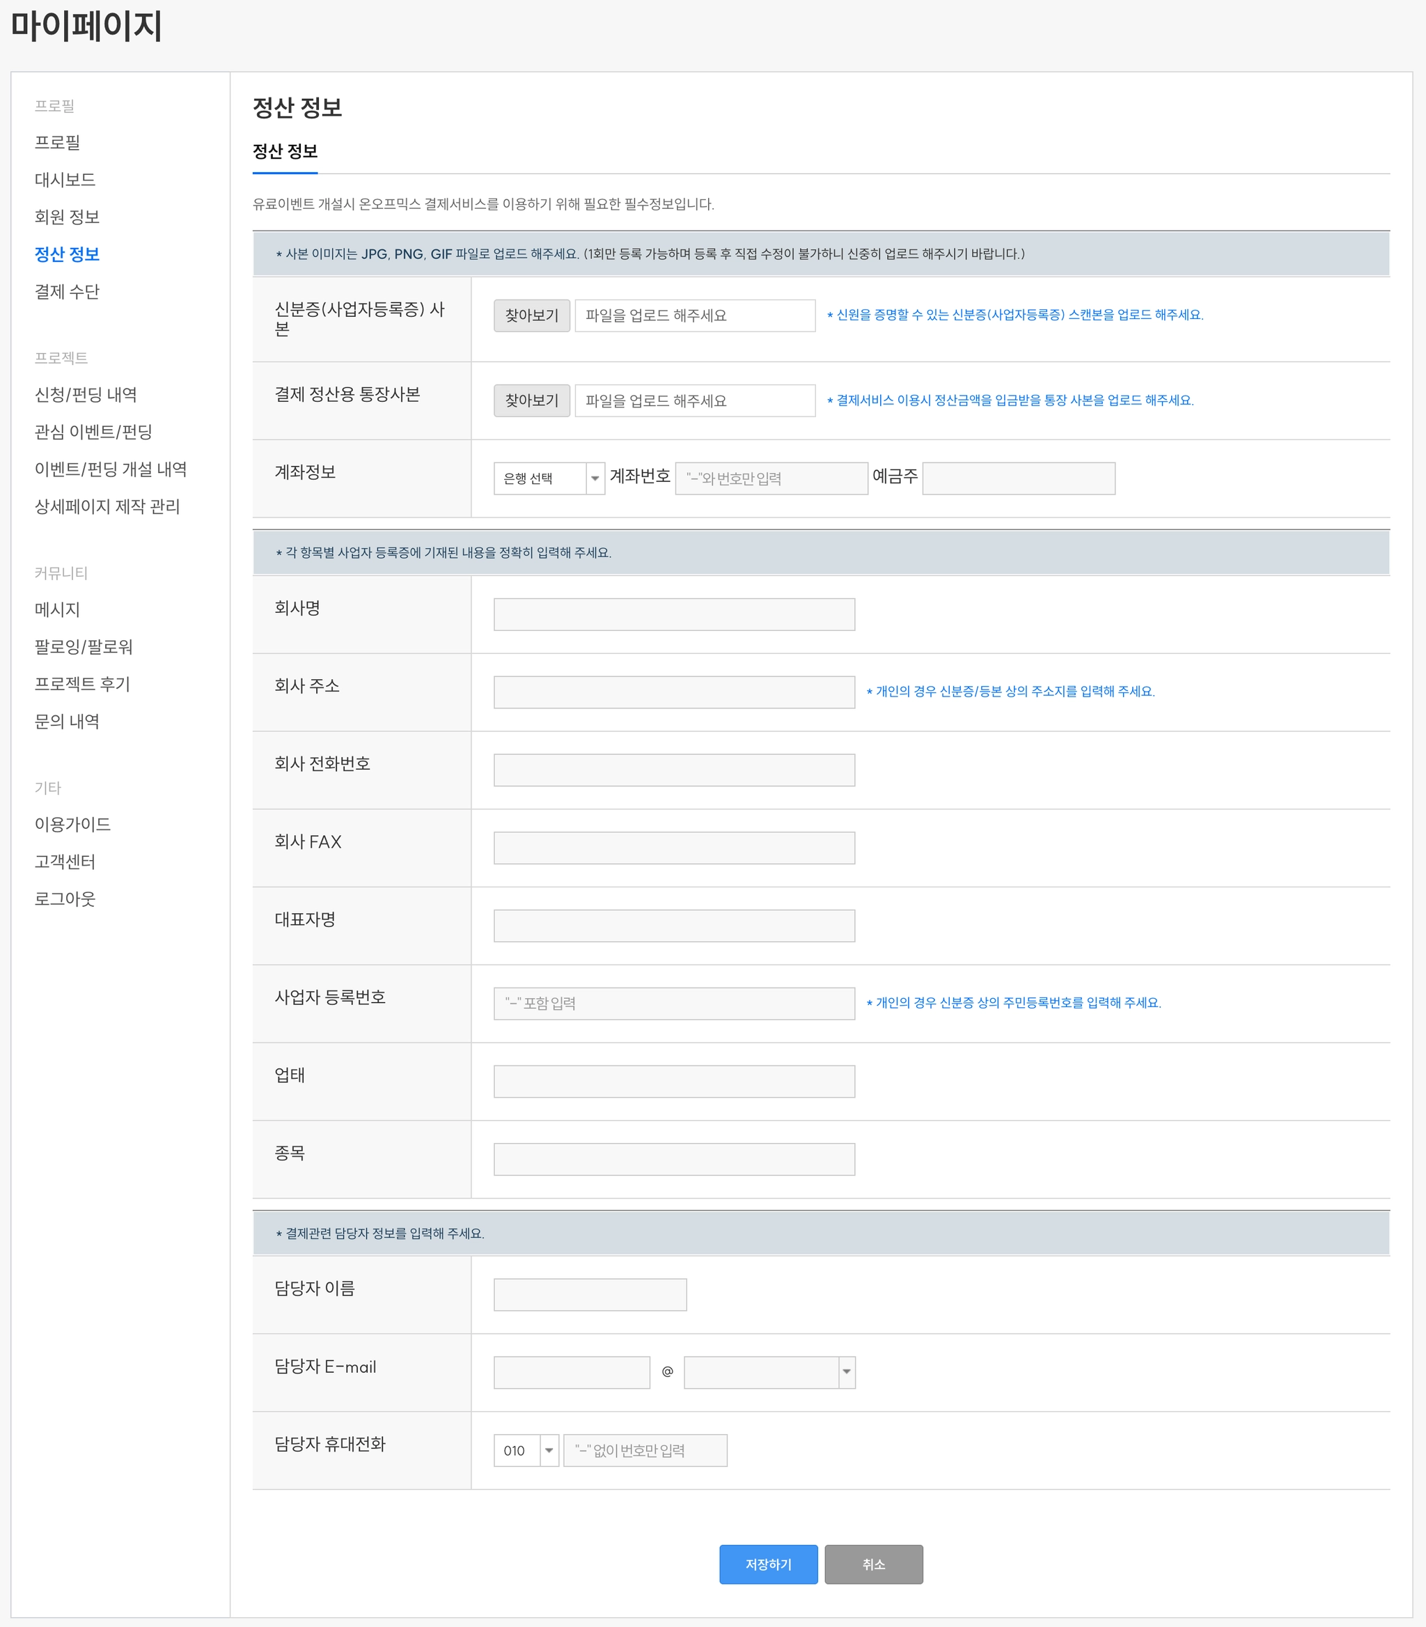Image resolution: width=1426 pixels, height=1627 pixels.
Task: Open 대시보드 in the sidebar
Action: [65, 180]
